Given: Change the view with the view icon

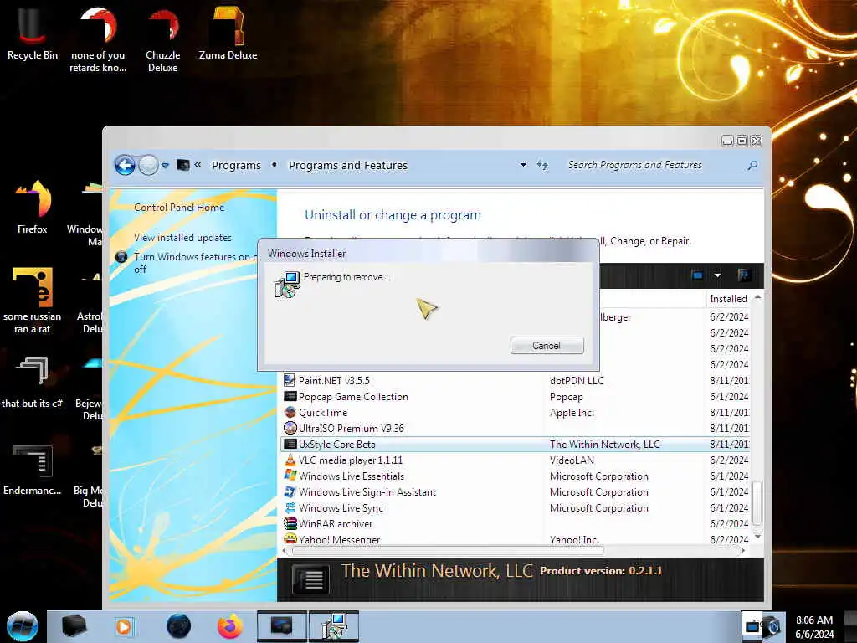Looking at the screenshot, I should [697, 275].
